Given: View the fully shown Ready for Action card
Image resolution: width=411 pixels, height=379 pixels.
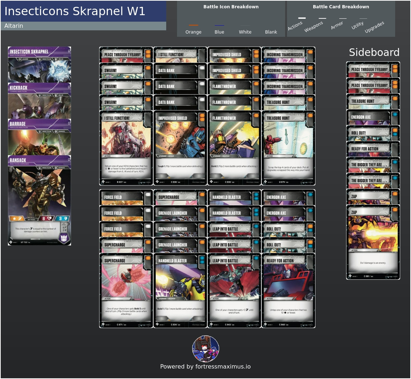Looking at the screenshot, I should coord(288,291).
